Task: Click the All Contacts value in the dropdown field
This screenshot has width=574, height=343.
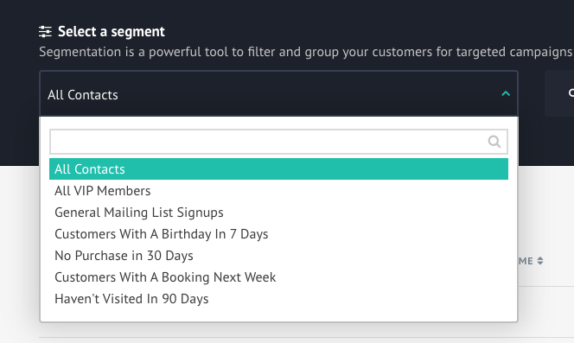Action: click(83, 95)
